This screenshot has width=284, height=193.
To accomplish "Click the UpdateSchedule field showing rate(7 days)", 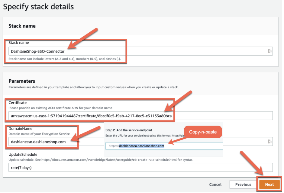I will 140,167.
